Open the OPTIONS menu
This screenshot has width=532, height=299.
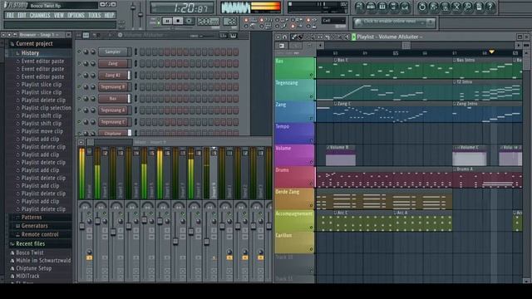click(76, 15)
